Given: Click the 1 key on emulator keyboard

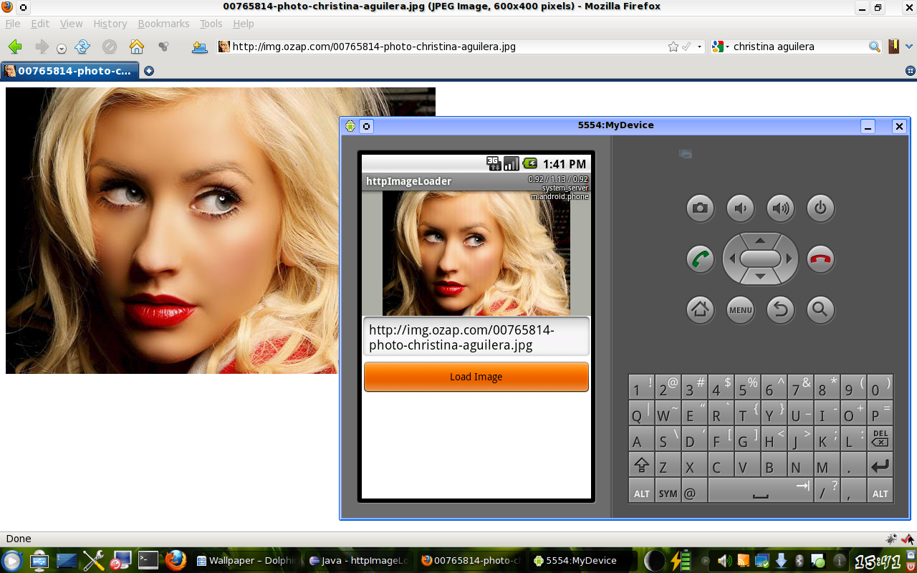Looking at the screenshot, I should click(641, 387).
